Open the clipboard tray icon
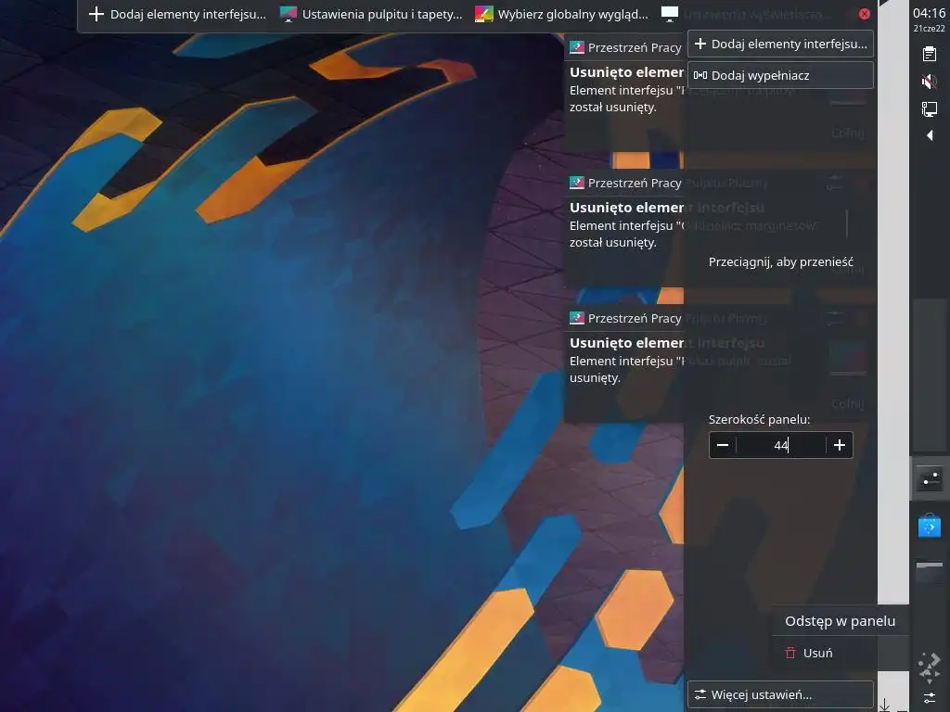The width and height of the screenshot is (950, 712). pyautogui.click(x=930, y=54)
